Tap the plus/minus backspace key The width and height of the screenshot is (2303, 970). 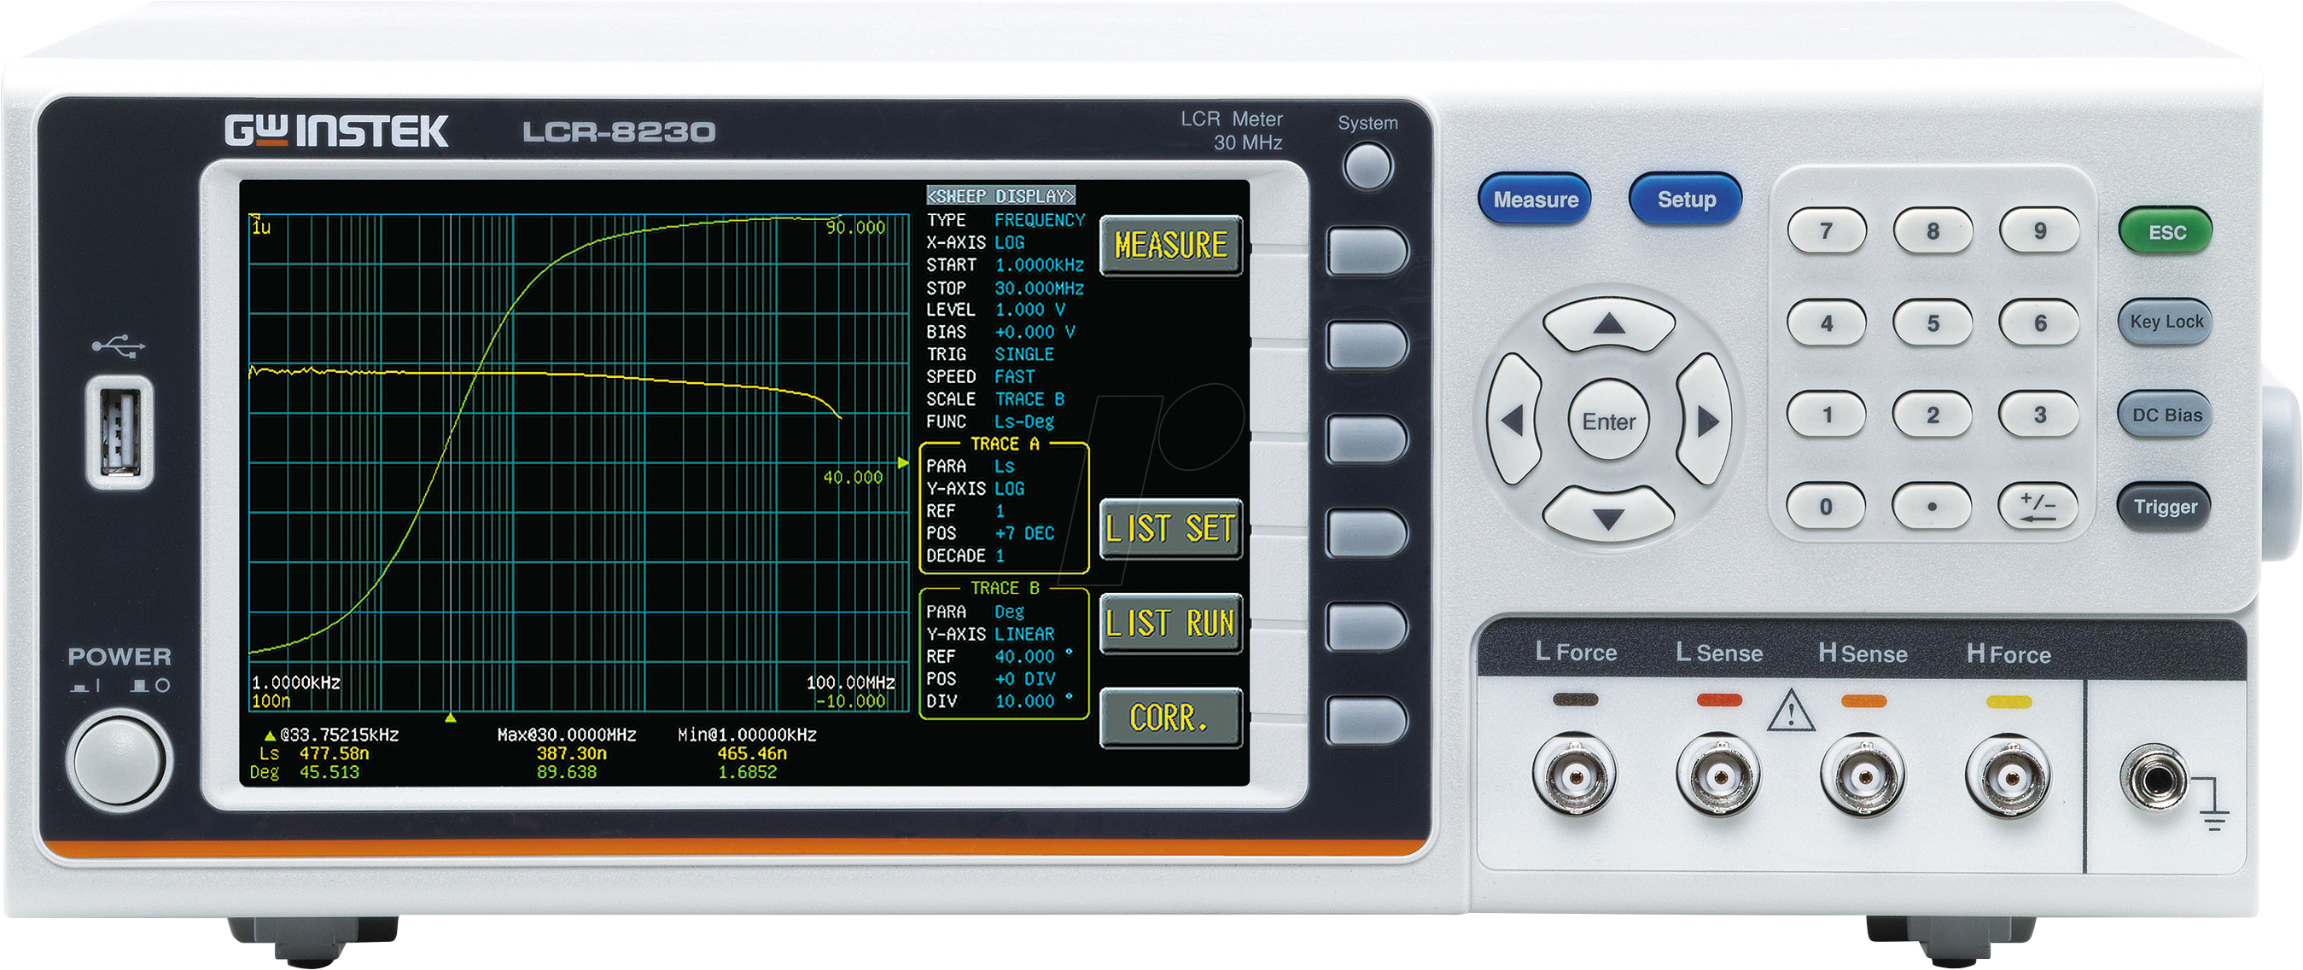point(2038,507)
